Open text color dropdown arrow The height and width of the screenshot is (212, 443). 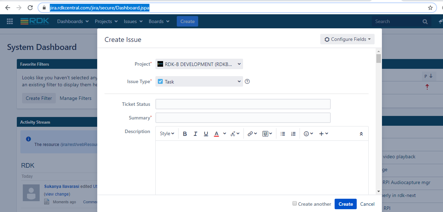tap(224, 134)
